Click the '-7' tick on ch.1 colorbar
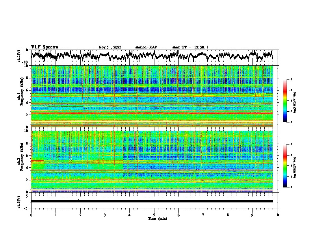 [x=291, y=122]
